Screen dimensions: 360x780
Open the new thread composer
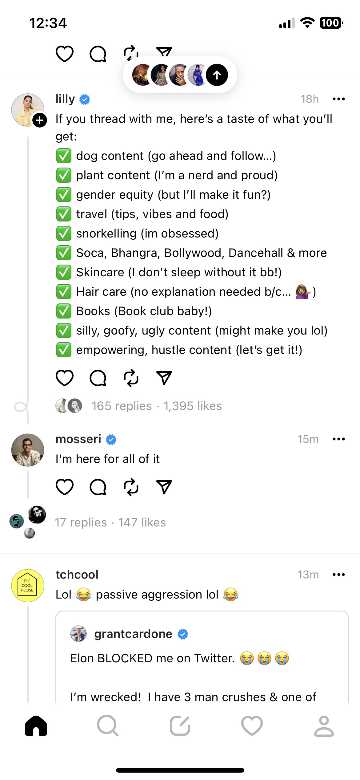pyautogui.click(x=180, y=726)
